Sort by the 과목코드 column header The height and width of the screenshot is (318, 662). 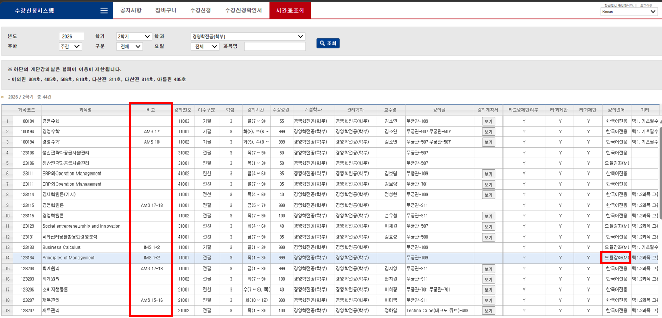pyautogui.click(x=28, y=110)
